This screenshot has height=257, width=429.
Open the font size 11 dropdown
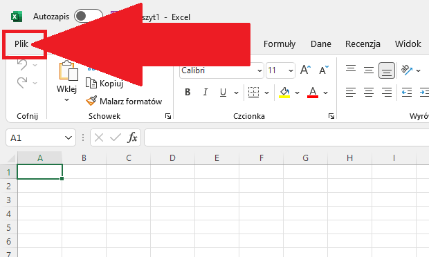point(291,70)
